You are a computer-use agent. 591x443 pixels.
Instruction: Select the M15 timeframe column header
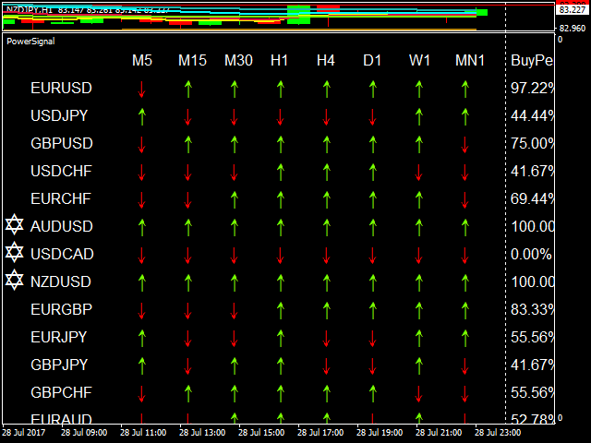pyautogui.click(x=192, y=61)
